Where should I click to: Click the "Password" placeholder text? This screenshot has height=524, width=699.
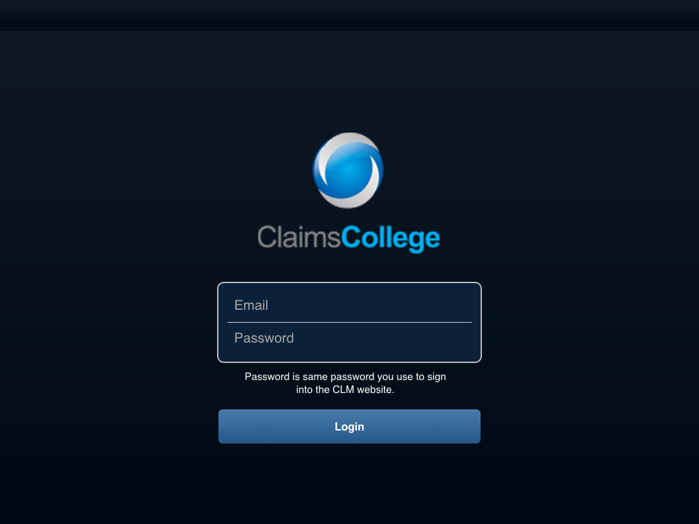(x=264, y=338)
